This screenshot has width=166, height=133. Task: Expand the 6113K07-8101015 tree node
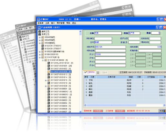point(46,80)
